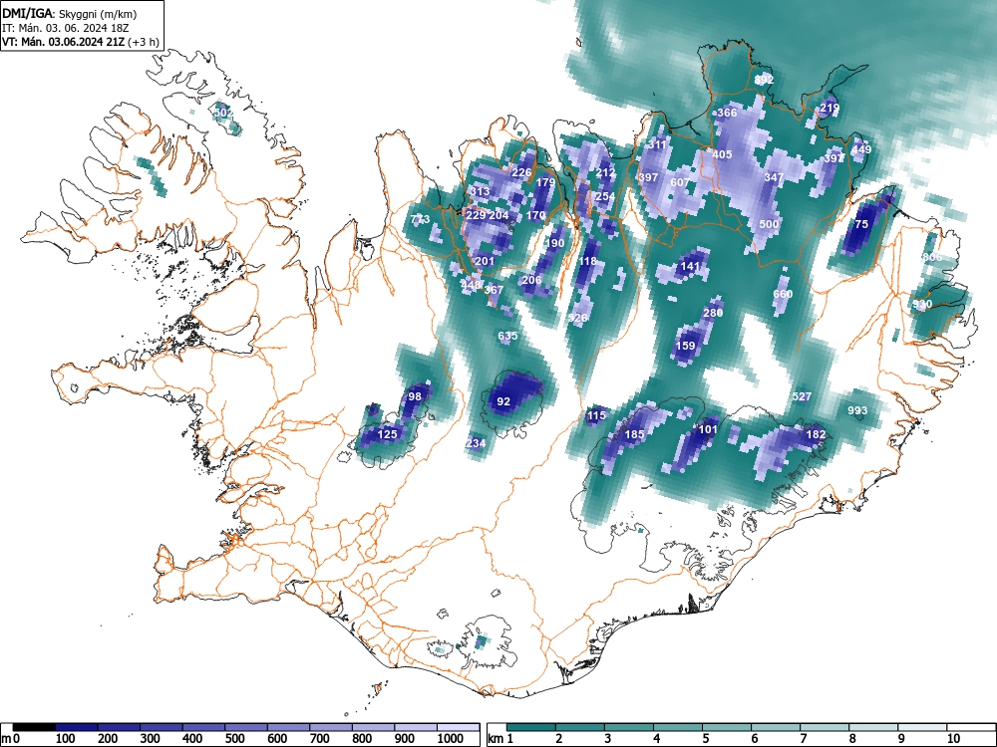Click the map value 92
The height and width of the screenshot is (747, 997).
[x=502, y=401]
